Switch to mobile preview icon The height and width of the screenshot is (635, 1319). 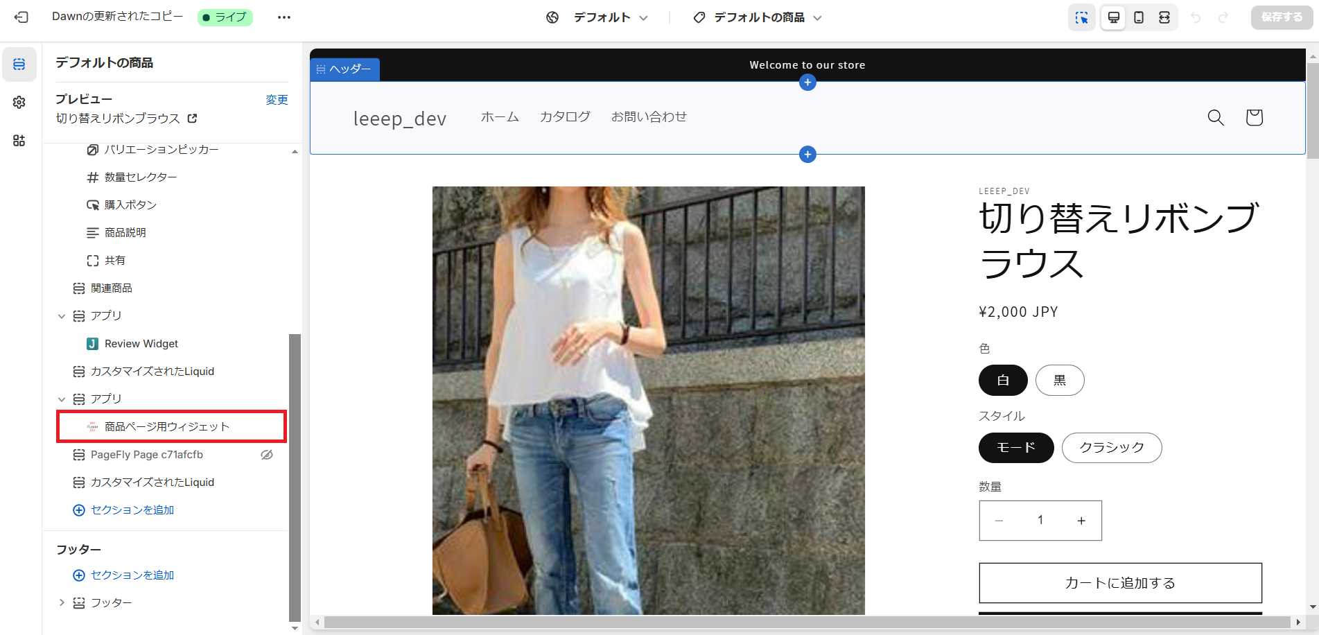[1139, 17]
